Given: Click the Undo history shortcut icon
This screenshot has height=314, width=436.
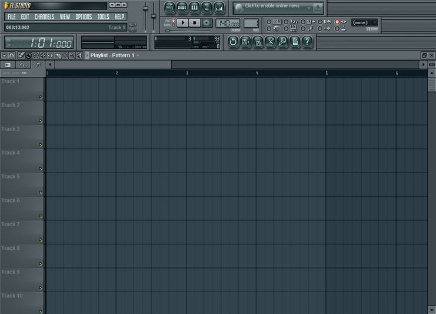Looking at the screenshot, I should (x=233, y=41).
